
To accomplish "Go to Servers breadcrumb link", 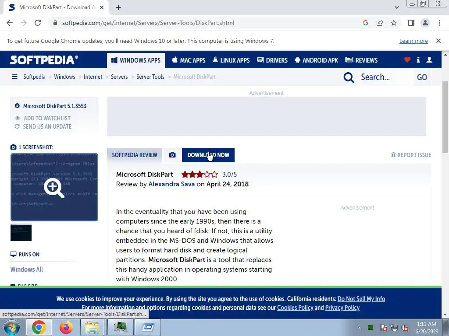I will point(119,77).
